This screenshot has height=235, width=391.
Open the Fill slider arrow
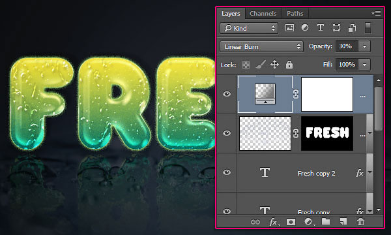(x=364, y=65)
